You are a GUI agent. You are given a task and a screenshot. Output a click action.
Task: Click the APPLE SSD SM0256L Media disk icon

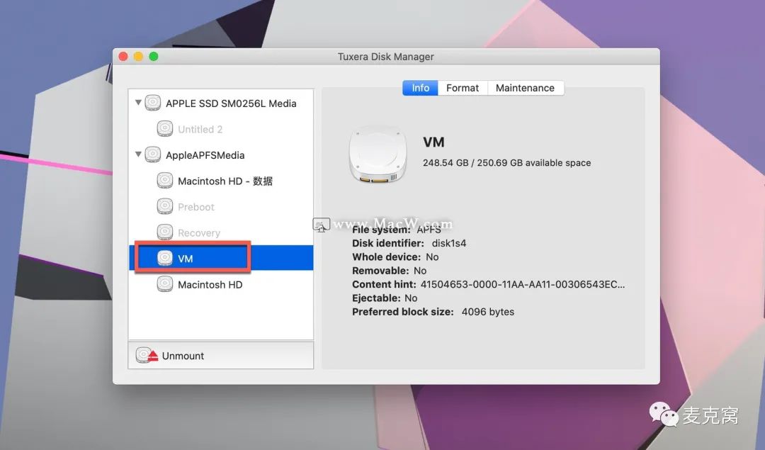coord(153,103)
